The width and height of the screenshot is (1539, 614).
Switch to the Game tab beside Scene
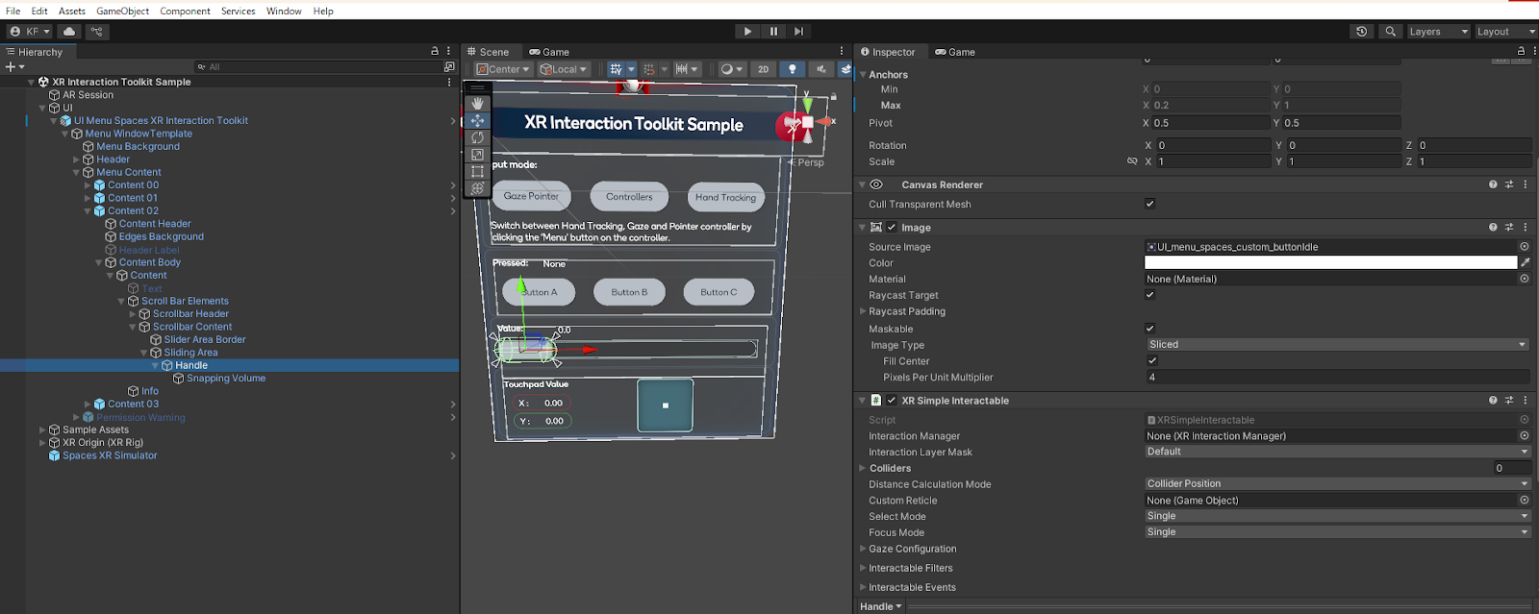[x=549, y=52]
